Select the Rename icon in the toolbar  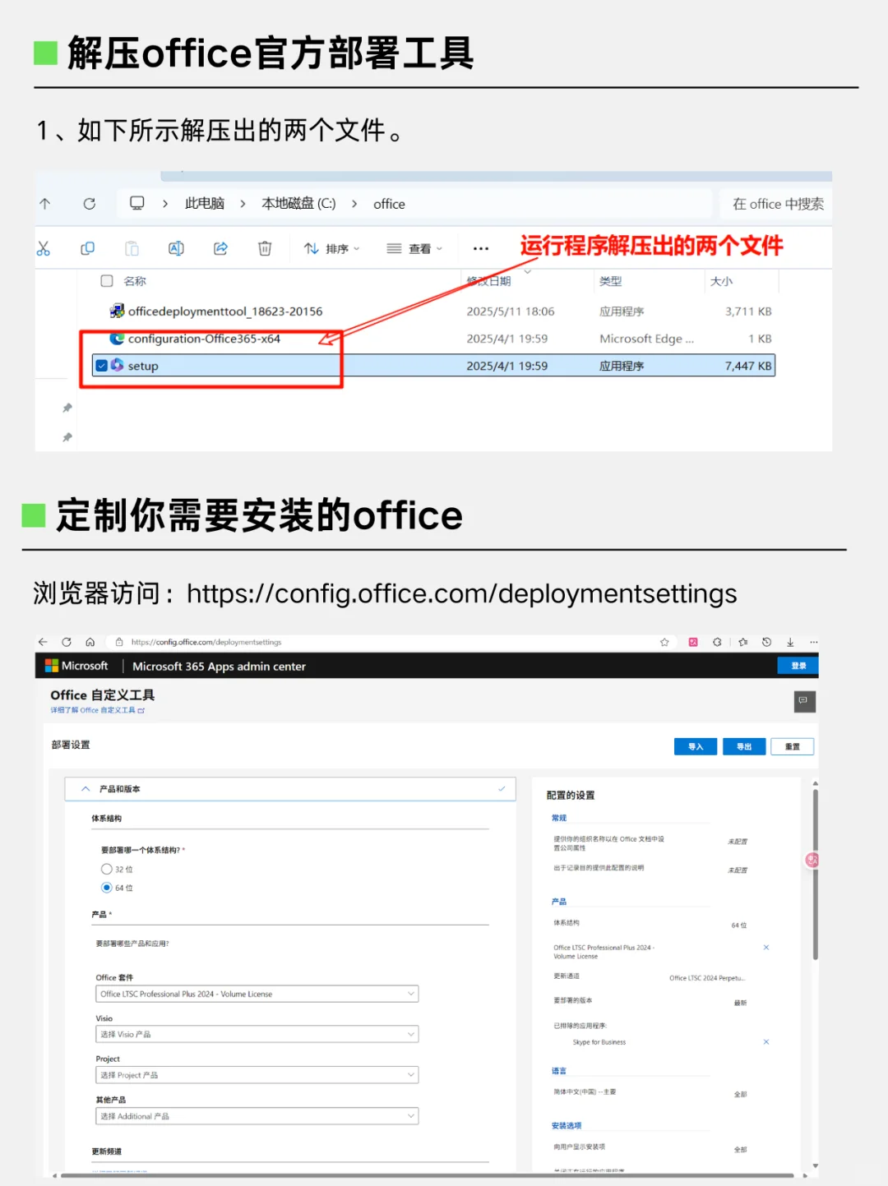(176, 247)
